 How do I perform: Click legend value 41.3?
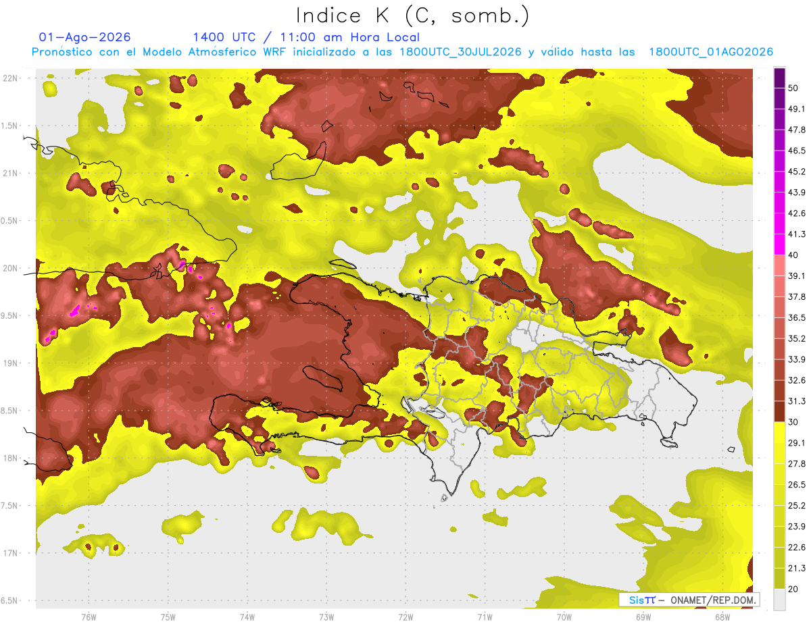point(796,234)
